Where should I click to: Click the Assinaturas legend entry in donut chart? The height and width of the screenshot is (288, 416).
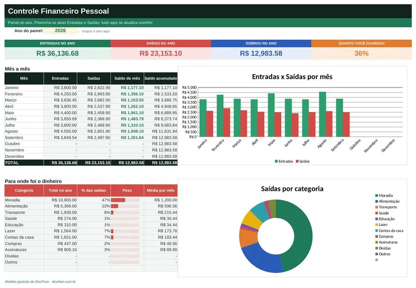(x=386, y=242)
